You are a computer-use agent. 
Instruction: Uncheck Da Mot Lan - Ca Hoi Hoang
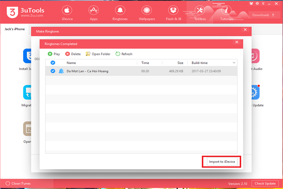pyautogui.click(x=53, y=71)
